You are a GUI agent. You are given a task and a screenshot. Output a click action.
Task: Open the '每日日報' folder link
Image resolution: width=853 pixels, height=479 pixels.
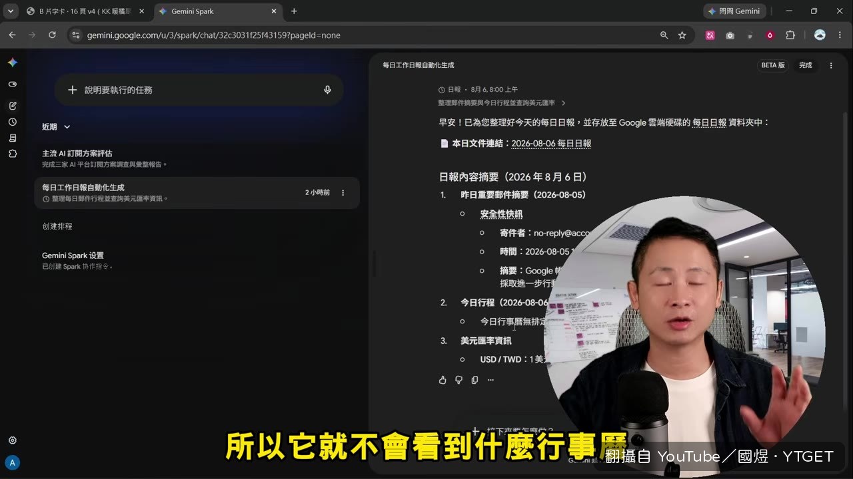[709, 122]
